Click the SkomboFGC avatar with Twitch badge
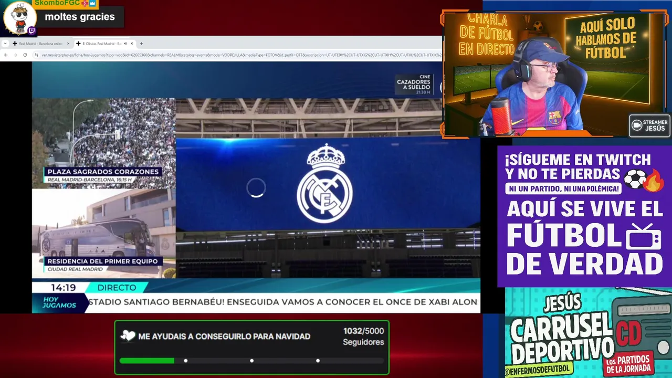 tap(19, 19)
